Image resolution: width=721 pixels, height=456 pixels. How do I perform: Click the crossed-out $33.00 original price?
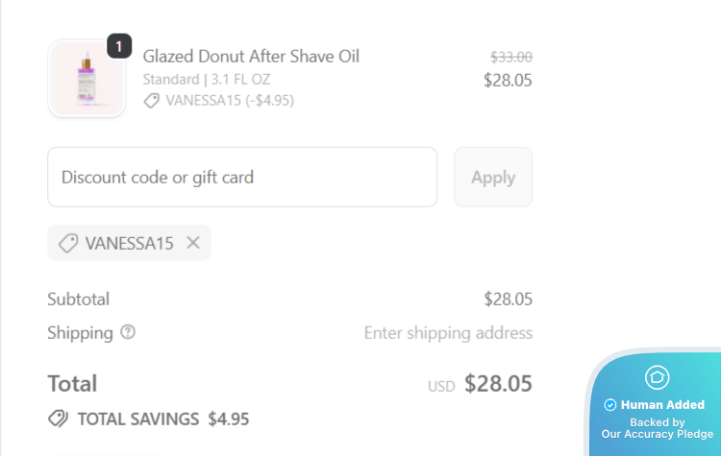[510, 57]
